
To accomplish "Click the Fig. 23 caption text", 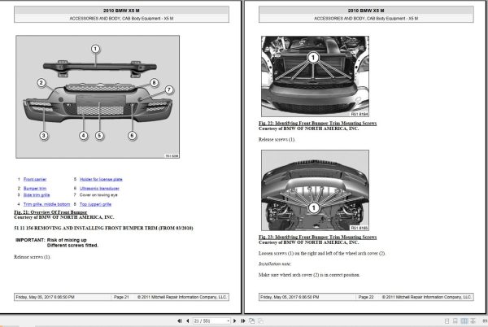I will (317, 237).
